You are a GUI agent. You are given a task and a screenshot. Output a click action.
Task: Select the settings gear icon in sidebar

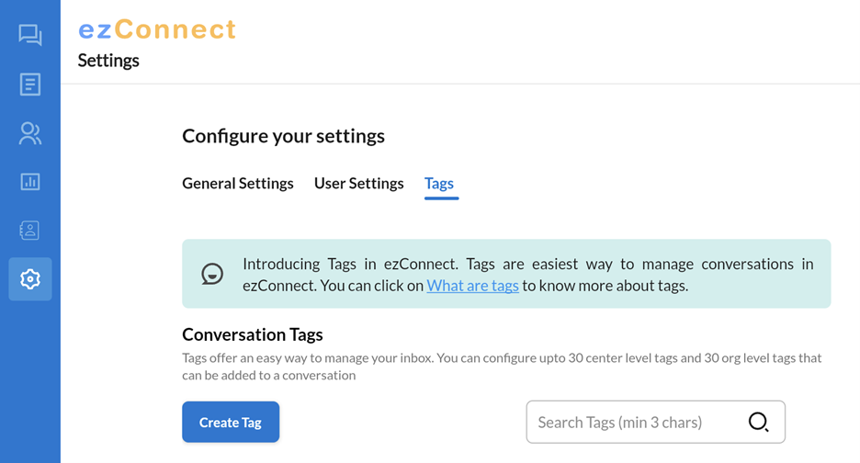30,279
